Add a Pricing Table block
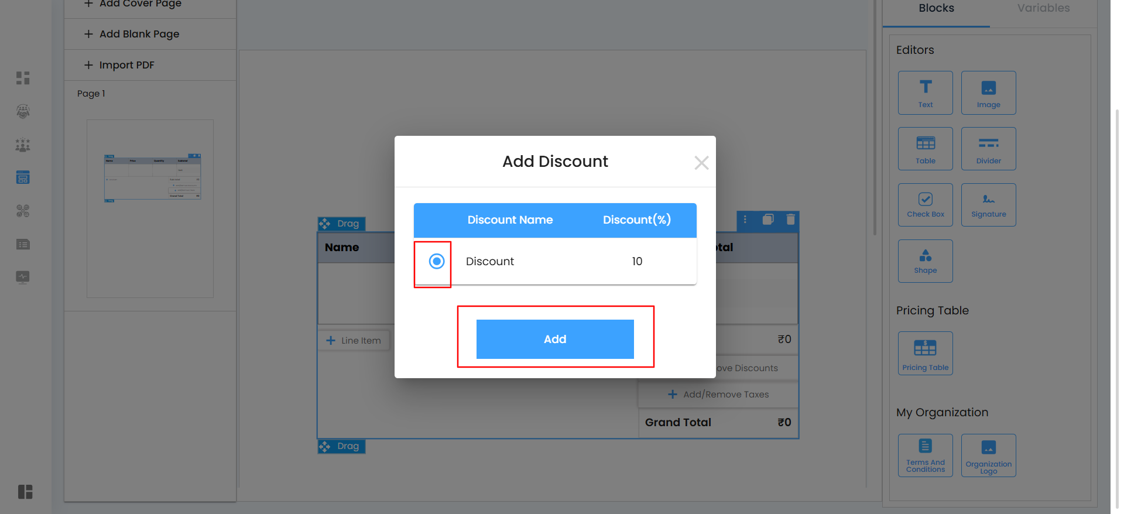The height and width of the screenshot is (514, 1124). (x=925, y=353)
